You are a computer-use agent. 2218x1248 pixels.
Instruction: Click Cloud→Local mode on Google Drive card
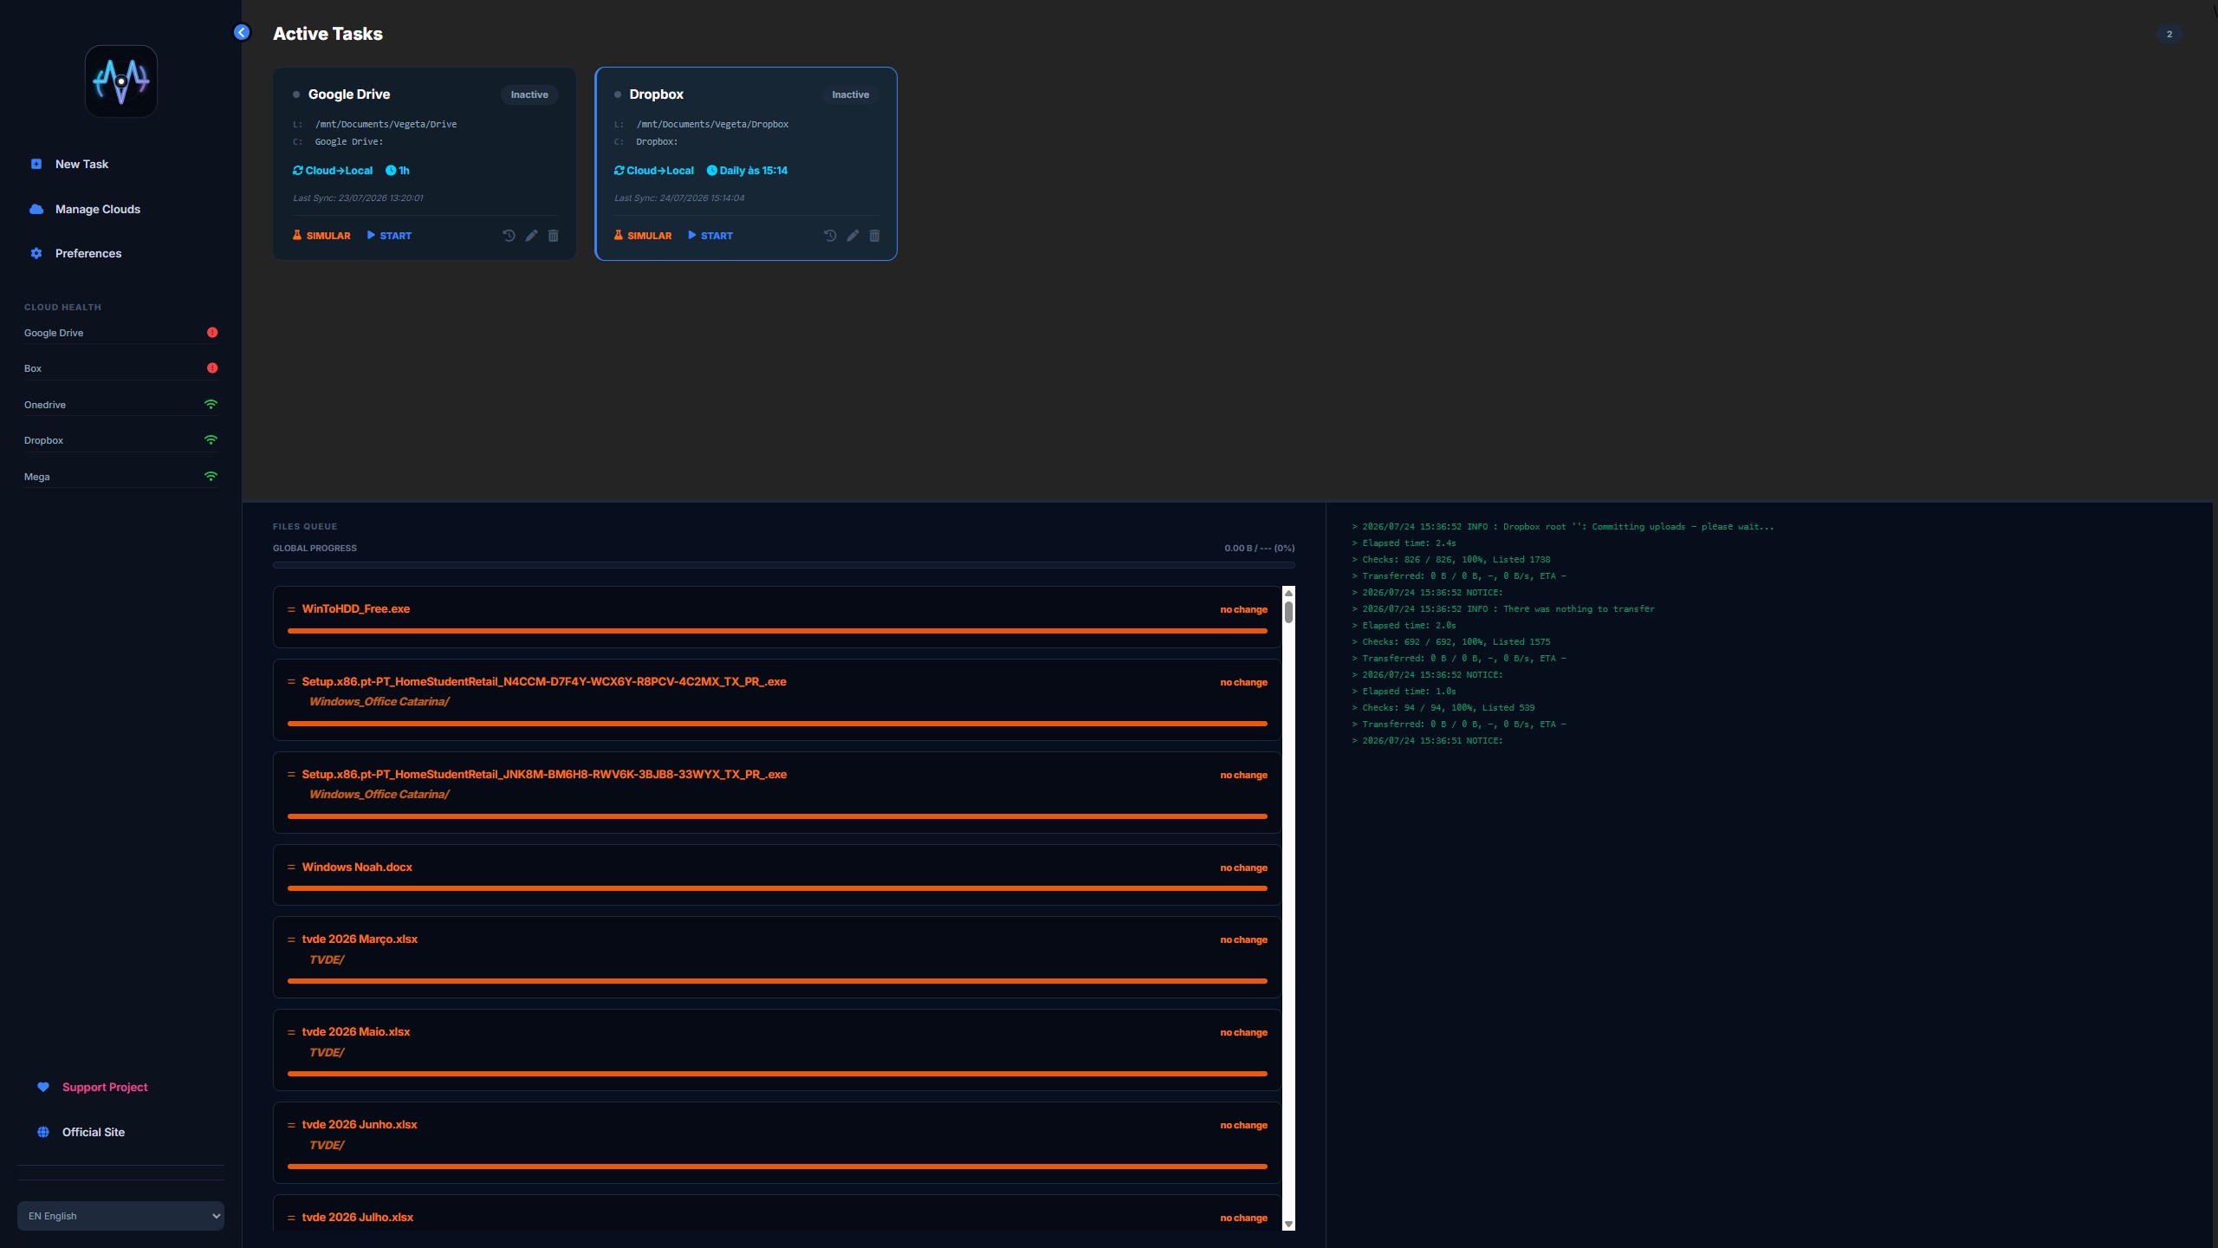[333, 171]
